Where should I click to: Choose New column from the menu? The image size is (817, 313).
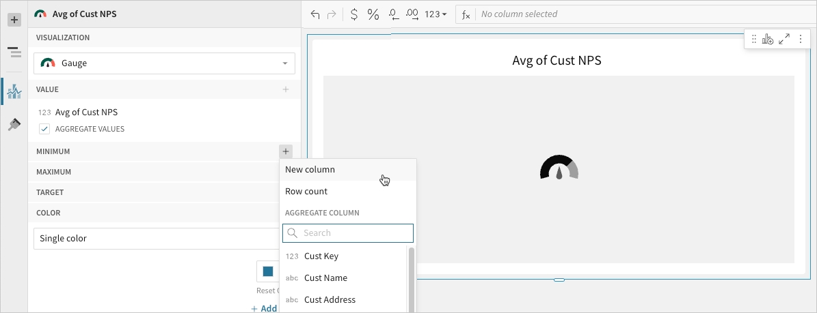point(310,169)
